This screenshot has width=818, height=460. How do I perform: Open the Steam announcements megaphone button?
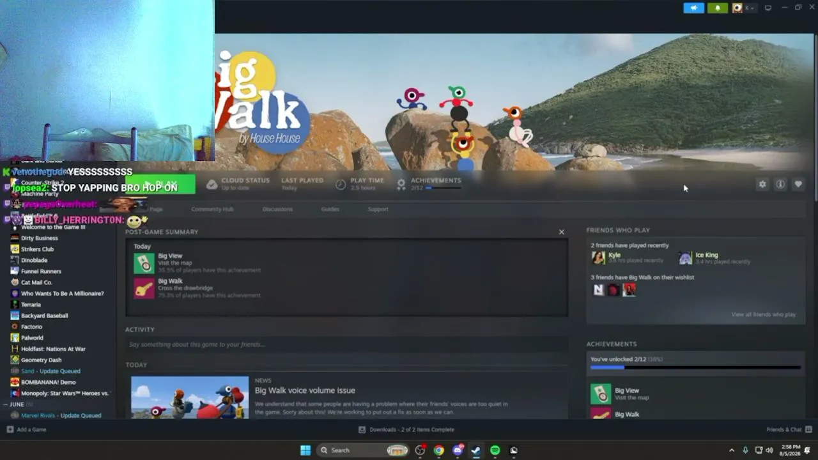pyautogui.click(x=693, y=8)
